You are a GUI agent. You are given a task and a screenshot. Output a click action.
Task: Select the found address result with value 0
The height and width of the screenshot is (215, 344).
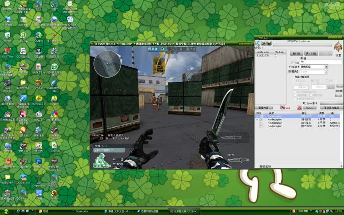(x=270, y=55)
